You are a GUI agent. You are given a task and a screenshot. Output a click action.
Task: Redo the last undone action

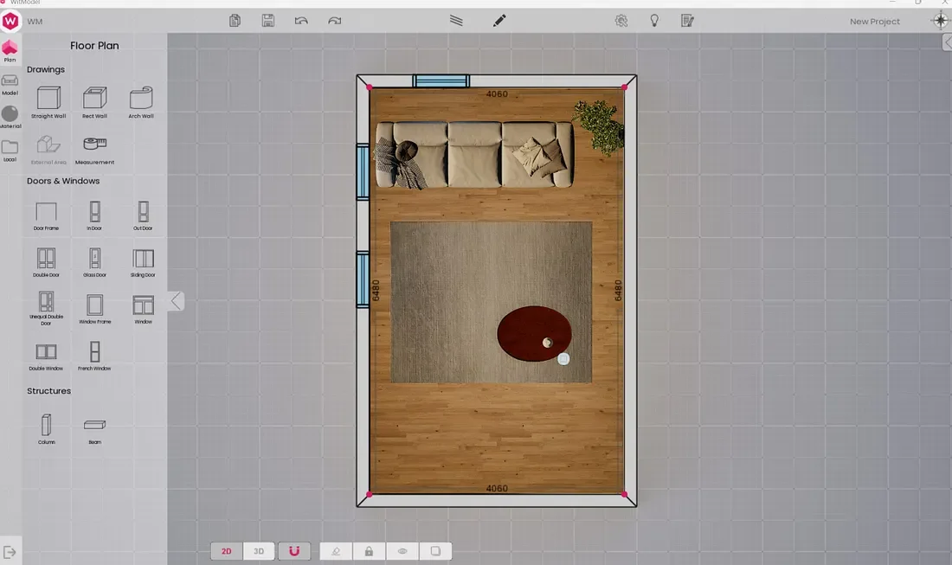pyautogui.click(x=335, y=21)
